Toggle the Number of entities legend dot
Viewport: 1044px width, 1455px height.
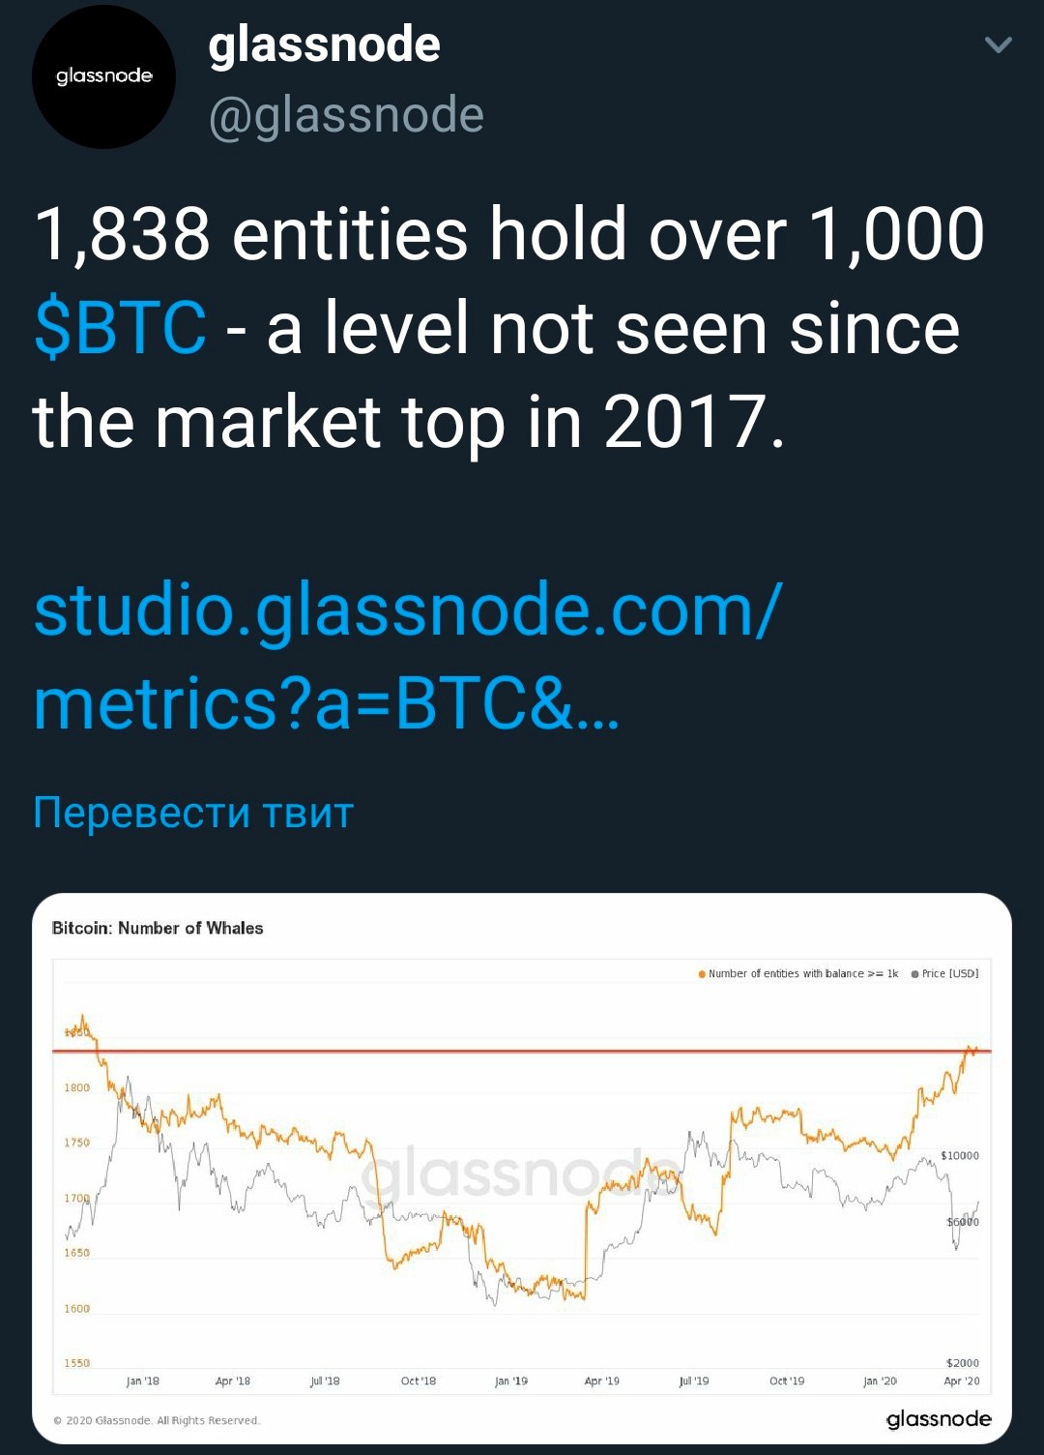click(702, 974)
